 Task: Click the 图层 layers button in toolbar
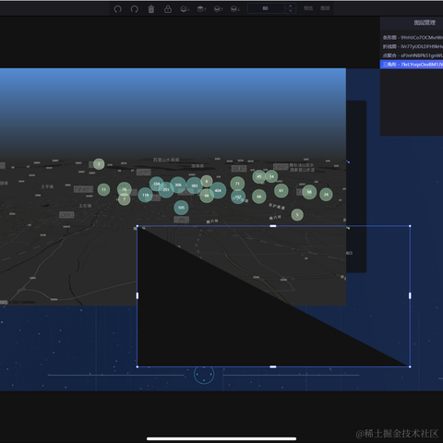tap(325, 8)
